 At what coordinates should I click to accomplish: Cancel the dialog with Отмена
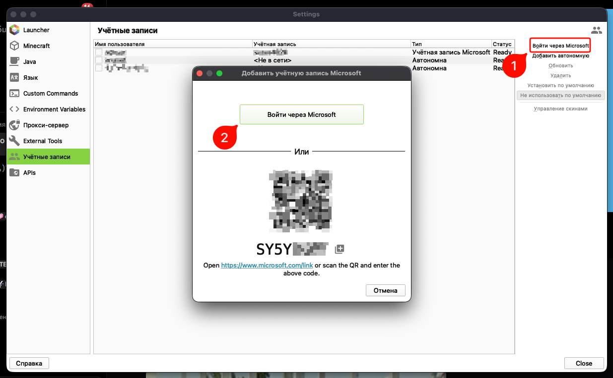pos(385,290)
